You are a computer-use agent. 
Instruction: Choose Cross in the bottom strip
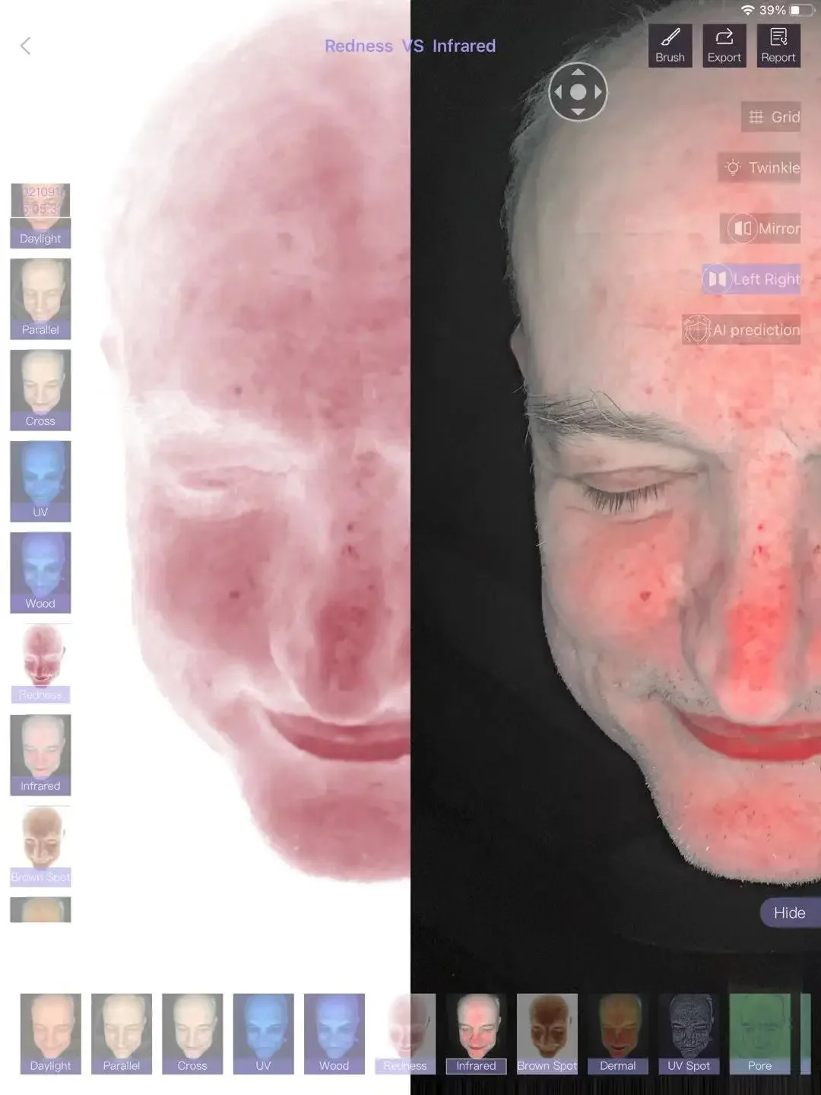(x=192, y=1033)
